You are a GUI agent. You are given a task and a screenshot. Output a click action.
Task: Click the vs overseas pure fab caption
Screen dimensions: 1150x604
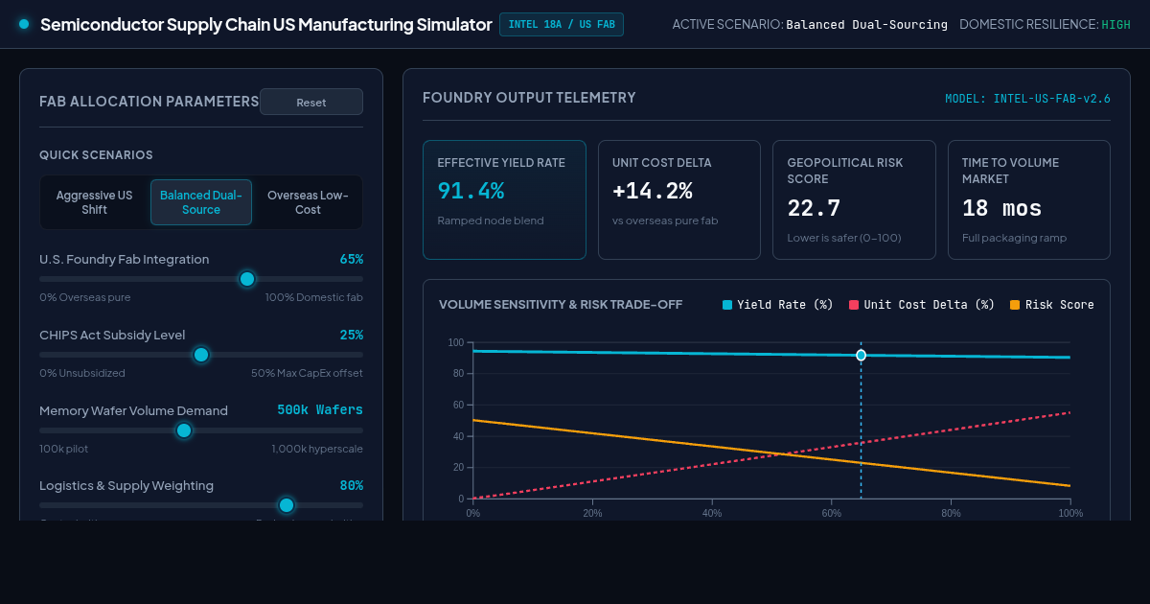point(665,221)
